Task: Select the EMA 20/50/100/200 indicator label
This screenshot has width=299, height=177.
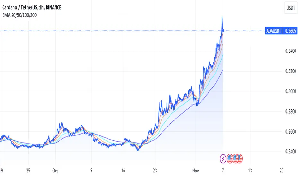Action: pyautogui.click(x=20, y=15)
